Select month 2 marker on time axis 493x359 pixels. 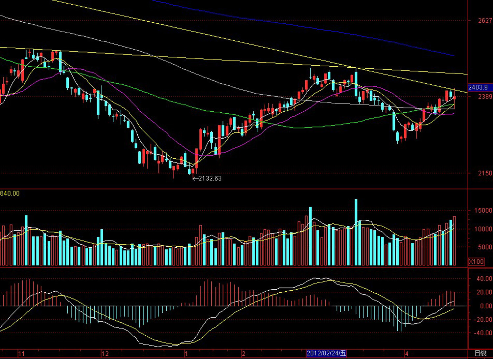tap(244, 354)
